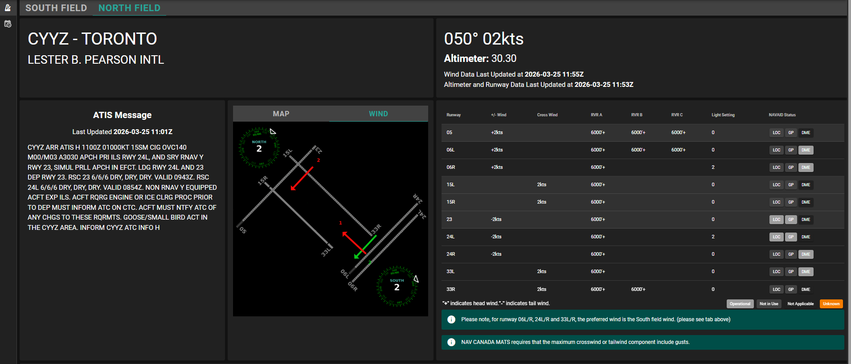Click the LOC badge for runway 23
Screen dimensions: 851x364
click(x=777, y=220)
